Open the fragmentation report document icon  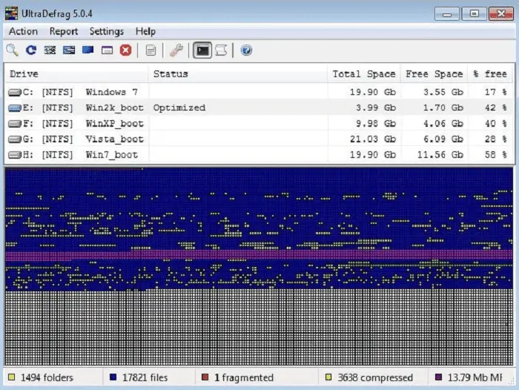click(x=151, y=50)
